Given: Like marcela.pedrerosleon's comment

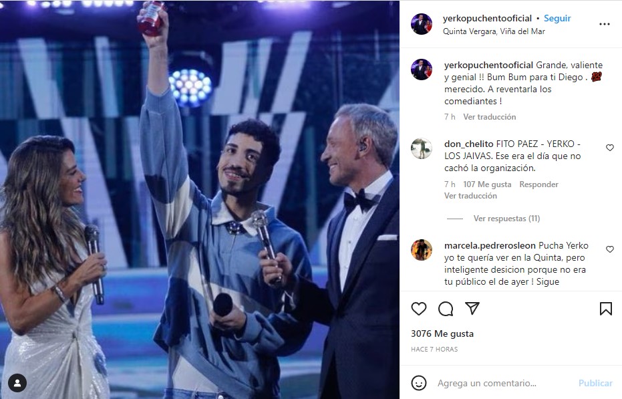Looking at the screenshot, I should point(610,249).
